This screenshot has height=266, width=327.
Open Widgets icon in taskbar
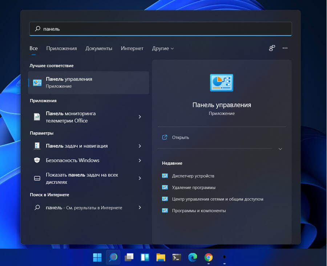click(x=145, y=257)
